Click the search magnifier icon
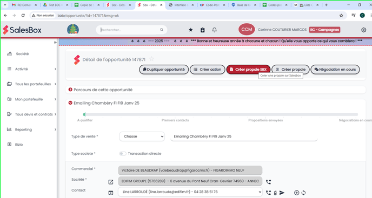 tap(162, 30)
